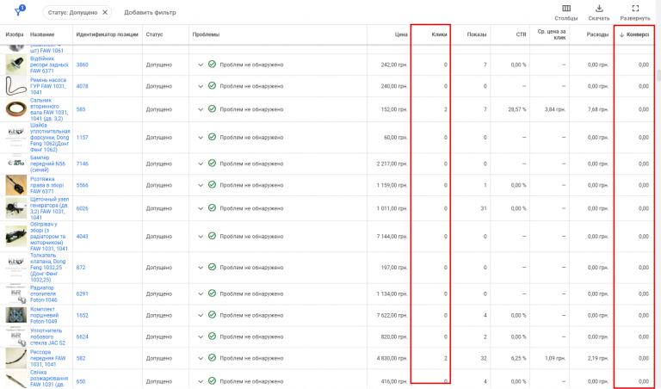Image resolution: width=661 pixels, height=389 pixels.
Task: Remove the 'Статус: Допущено' filter chip
Action: coord(105,12)
